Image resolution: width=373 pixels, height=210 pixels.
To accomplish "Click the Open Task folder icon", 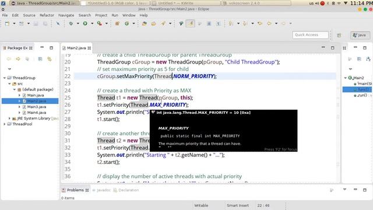I will pyautogui.click(x=153, y=23).
